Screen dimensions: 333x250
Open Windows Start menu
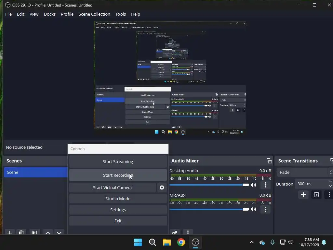tap(138, 242)
